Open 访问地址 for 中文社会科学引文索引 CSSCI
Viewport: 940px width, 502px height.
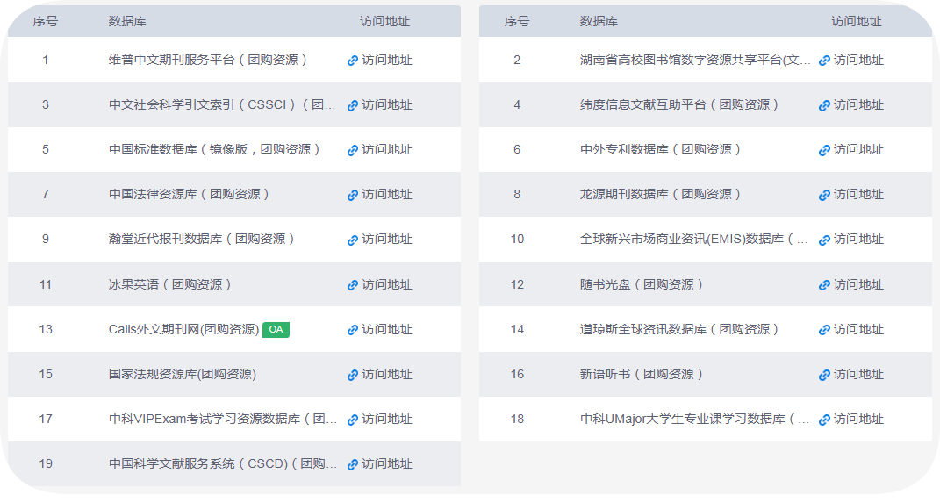pos(386,105)
